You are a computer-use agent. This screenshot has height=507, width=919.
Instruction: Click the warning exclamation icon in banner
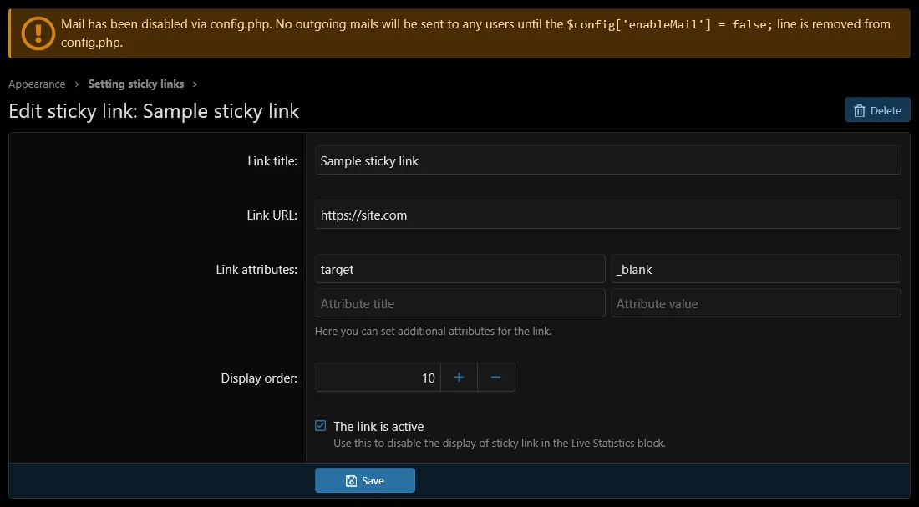[x=38, y=33]
